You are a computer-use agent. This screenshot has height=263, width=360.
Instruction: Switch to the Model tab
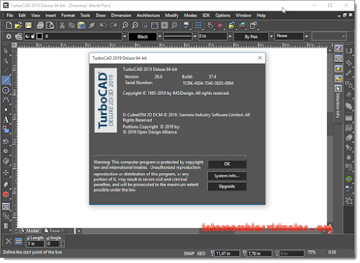pos(30,231)
